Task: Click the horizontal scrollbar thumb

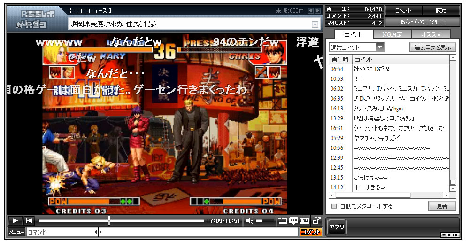Action: click(x=373, y=196)
